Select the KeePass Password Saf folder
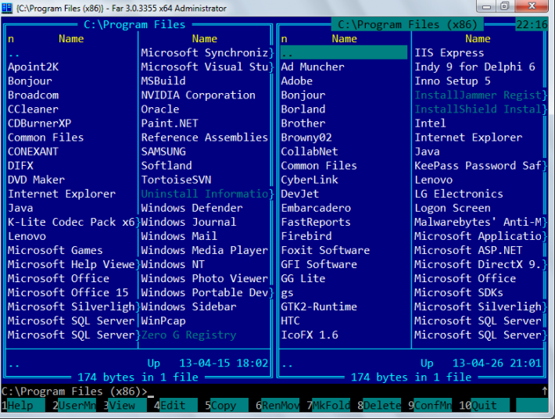The image size is (555, 419). (478, 166)
